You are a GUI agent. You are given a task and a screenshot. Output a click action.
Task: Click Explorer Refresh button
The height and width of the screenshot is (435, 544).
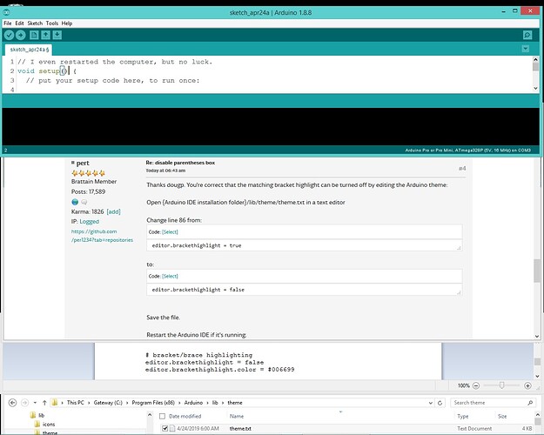440,403
